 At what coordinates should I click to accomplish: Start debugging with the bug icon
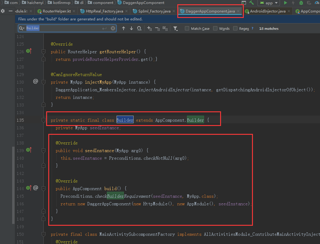(301, 3)
